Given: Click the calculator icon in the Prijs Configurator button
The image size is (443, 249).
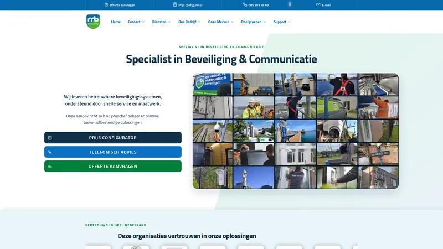Looking at the screenshot, I should point(50,138).
